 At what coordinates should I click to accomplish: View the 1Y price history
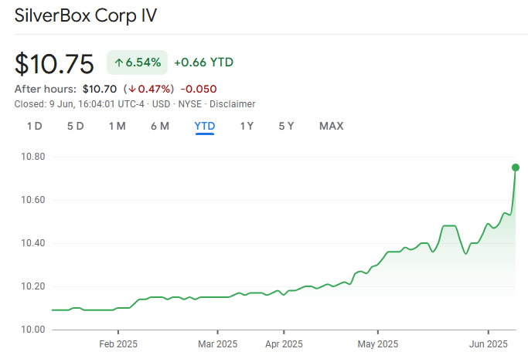(x=247, y=126)
